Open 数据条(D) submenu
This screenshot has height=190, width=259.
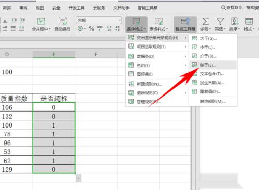pyautogui.click(x=157, y=56)
